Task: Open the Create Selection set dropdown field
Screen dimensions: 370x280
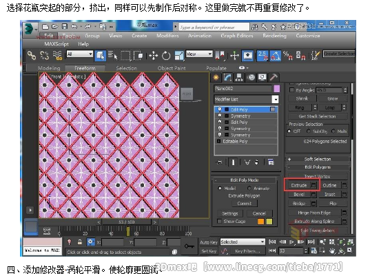Action: (x=339, y=54)
